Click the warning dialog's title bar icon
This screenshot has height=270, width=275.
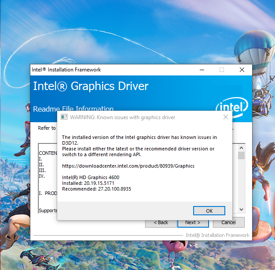pos(64,117)
